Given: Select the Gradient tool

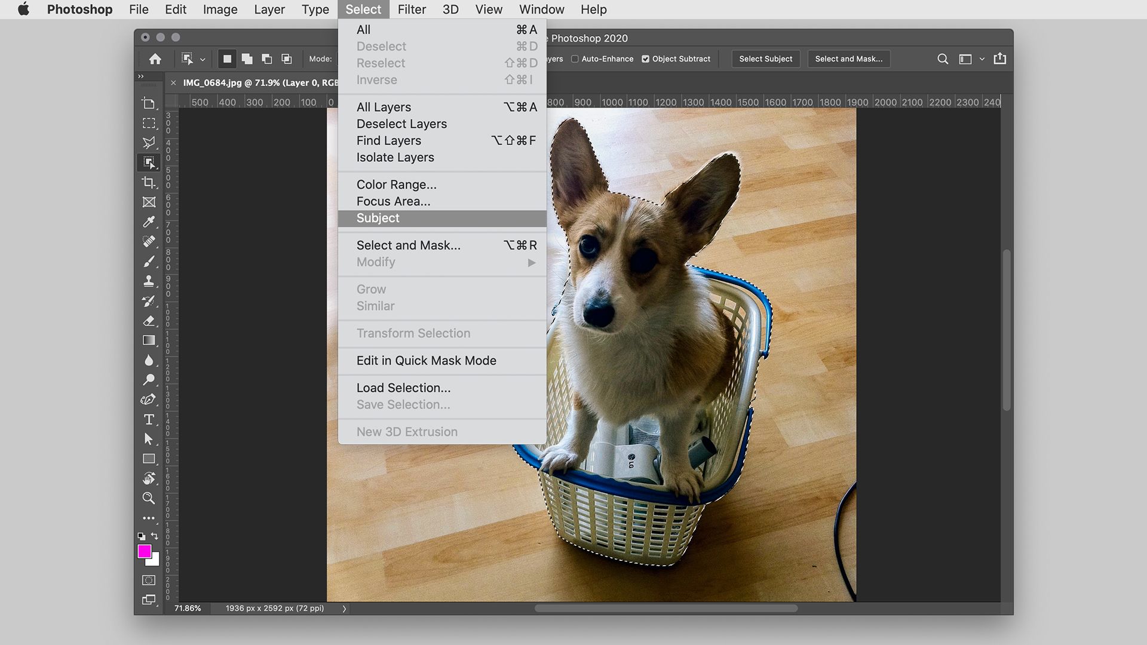Looking at the screenshot, I should [149, 340].
